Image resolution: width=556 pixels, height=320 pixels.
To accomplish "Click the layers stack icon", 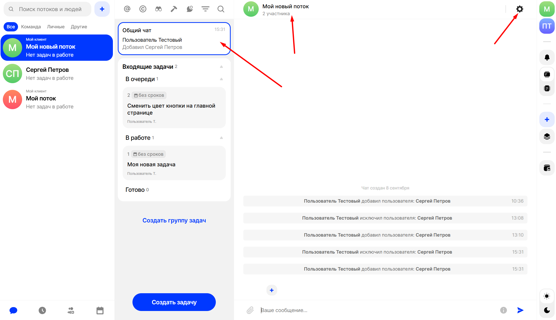I will click(547, 136).
